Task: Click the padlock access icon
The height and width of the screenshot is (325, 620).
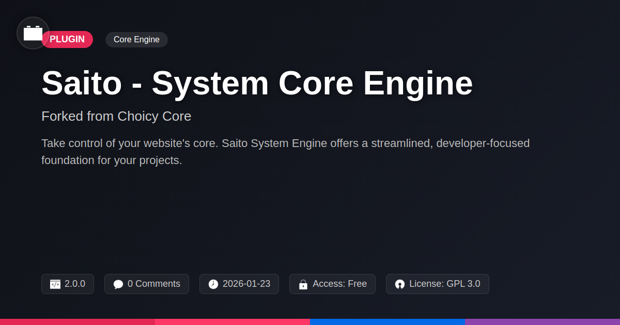Action: [303, 284]
